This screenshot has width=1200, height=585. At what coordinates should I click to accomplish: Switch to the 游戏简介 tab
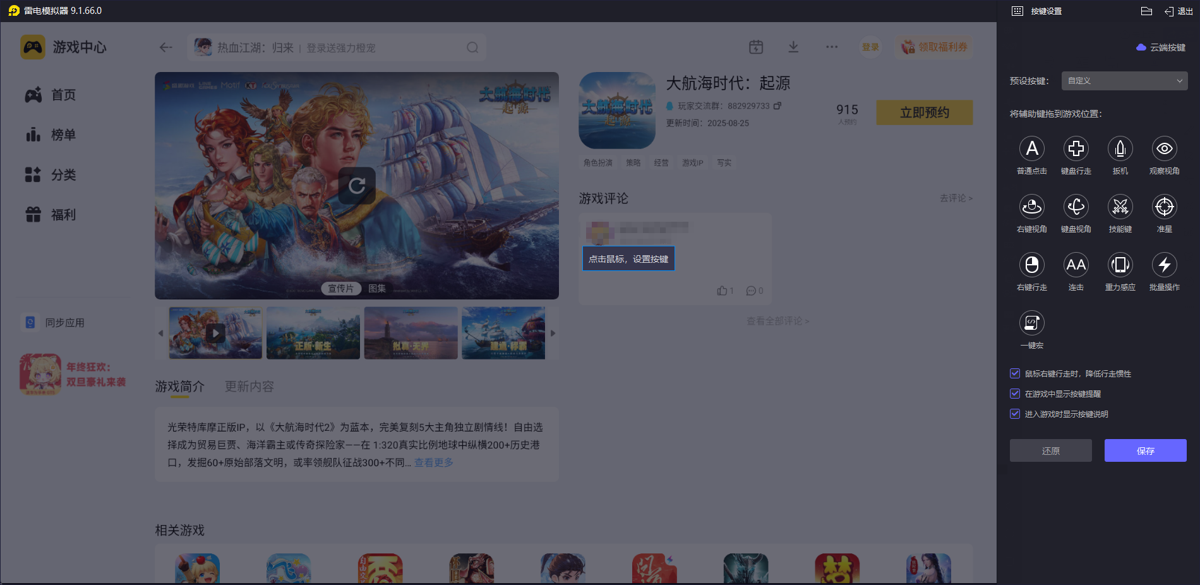pyautogui.click(x=180, y=386)
